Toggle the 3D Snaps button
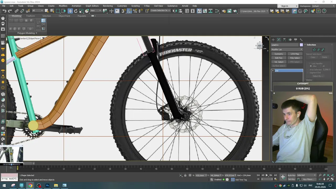 click(x=123, y=11)
